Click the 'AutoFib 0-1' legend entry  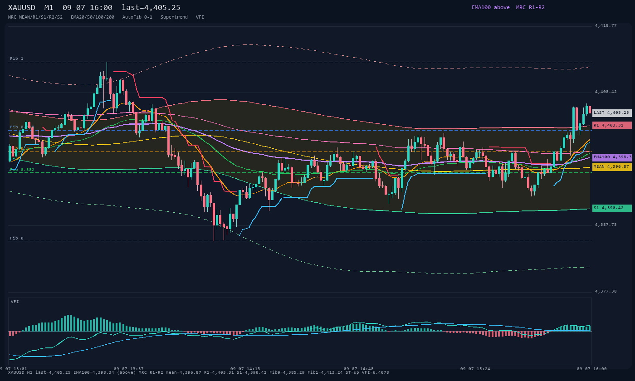point(137,17)
